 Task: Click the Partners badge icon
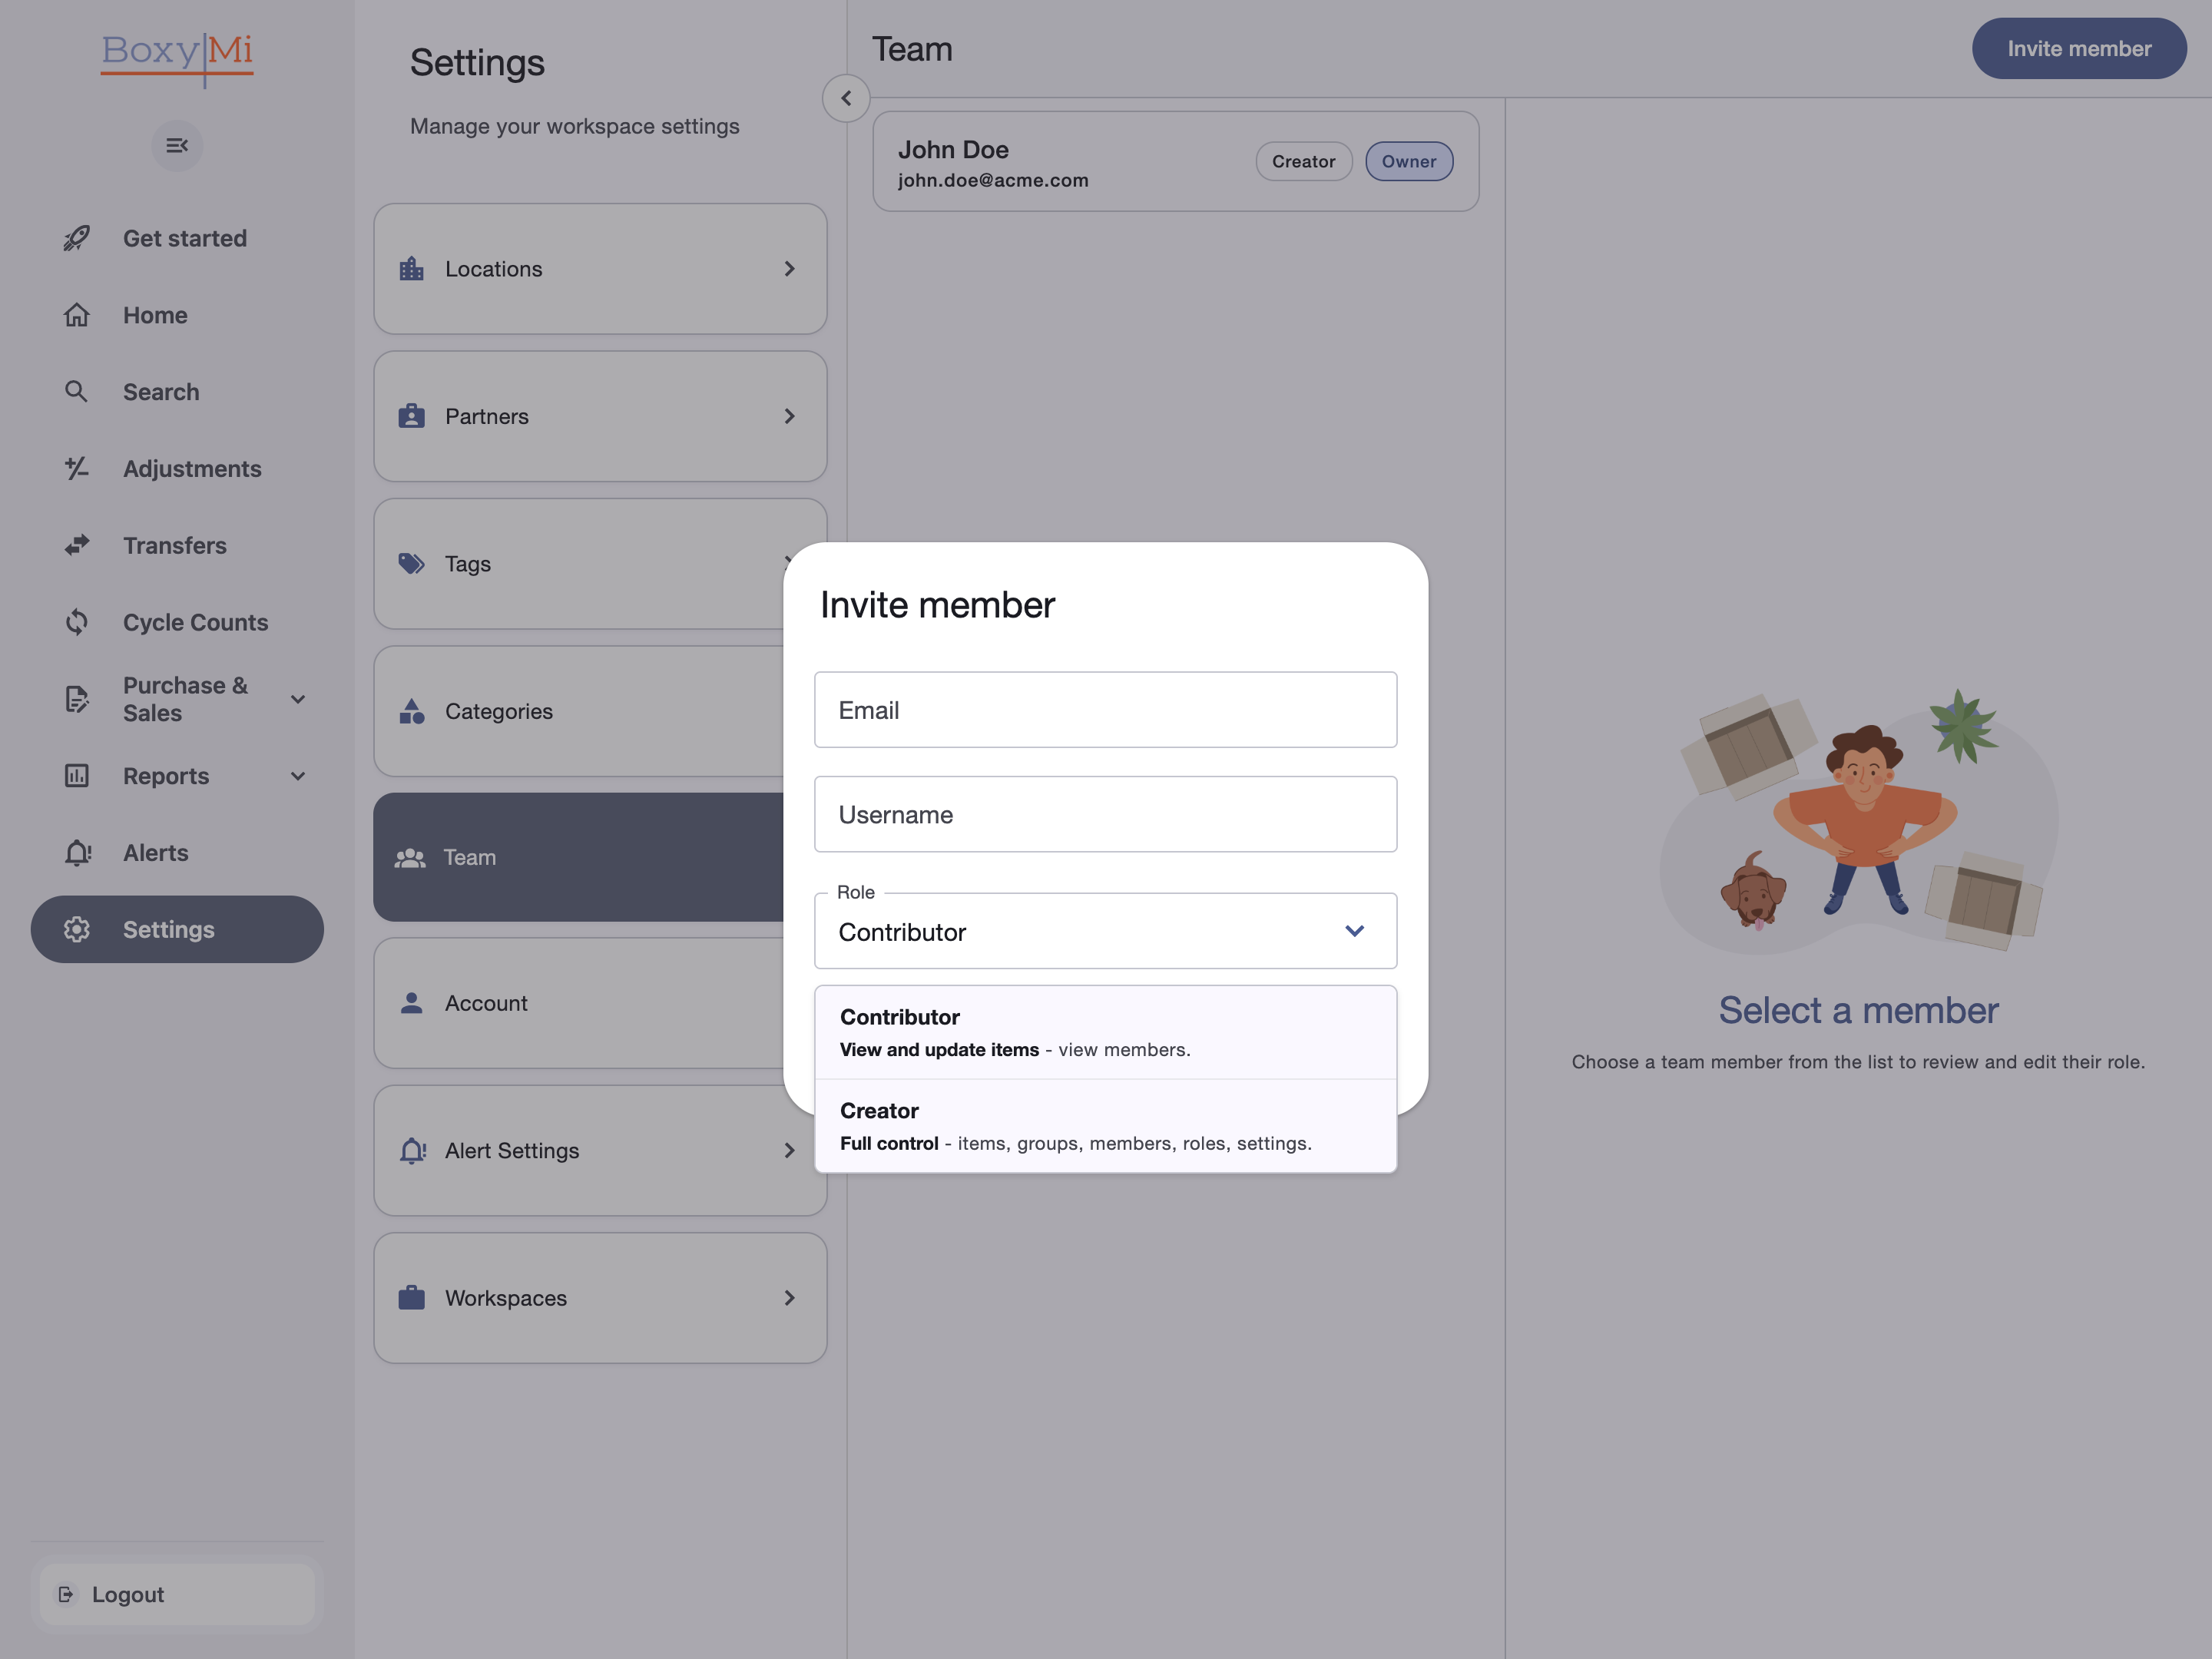coord(412,416)
